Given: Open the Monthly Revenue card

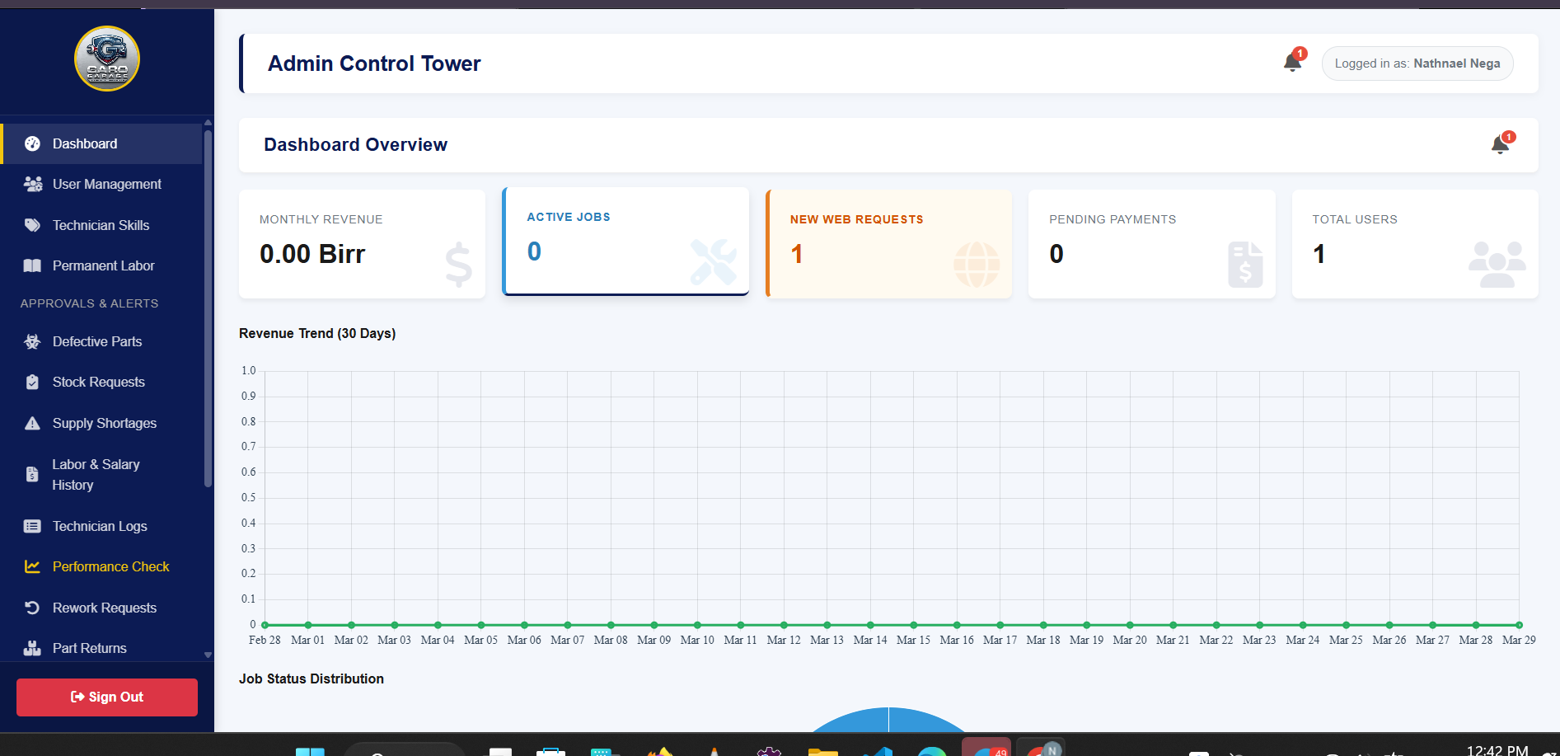Looking at the screenshot, I should pos(362,244).
